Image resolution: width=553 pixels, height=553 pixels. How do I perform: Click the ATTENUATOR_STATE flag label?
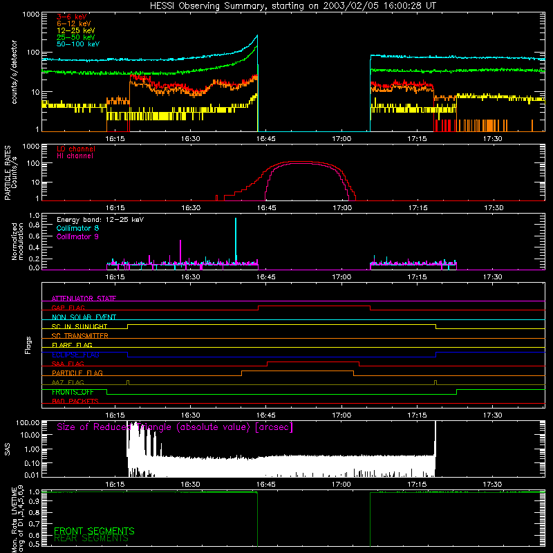point(84,299)
